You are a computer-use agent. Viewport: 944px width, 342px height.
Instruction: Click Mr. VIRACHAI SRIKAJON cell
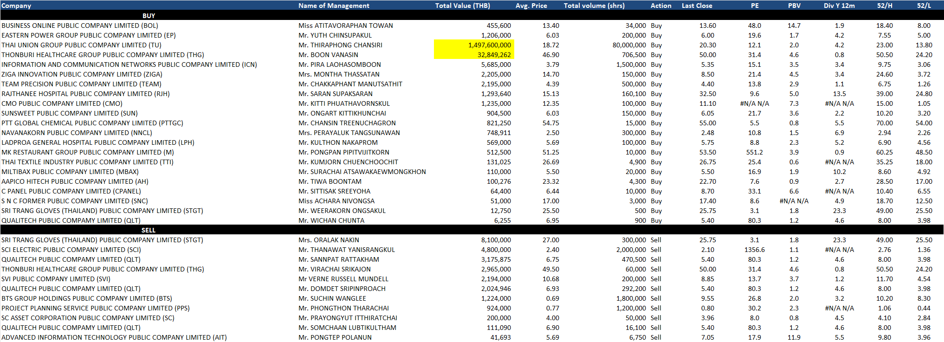point(335,269)
